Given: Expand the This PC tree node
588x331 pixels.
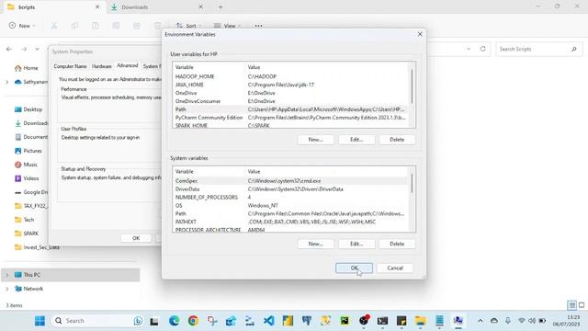Looking at the screenshot, I should point(6,275).
